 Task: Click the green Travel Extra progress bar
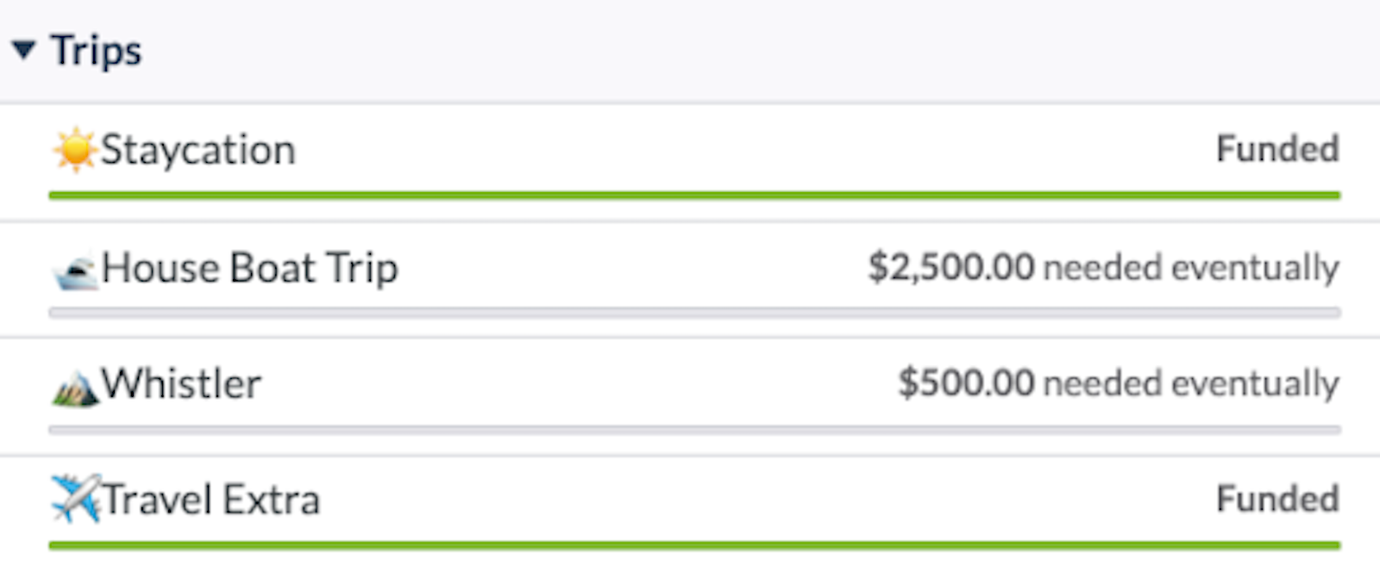pyautogui.click(x=694, y=545)
